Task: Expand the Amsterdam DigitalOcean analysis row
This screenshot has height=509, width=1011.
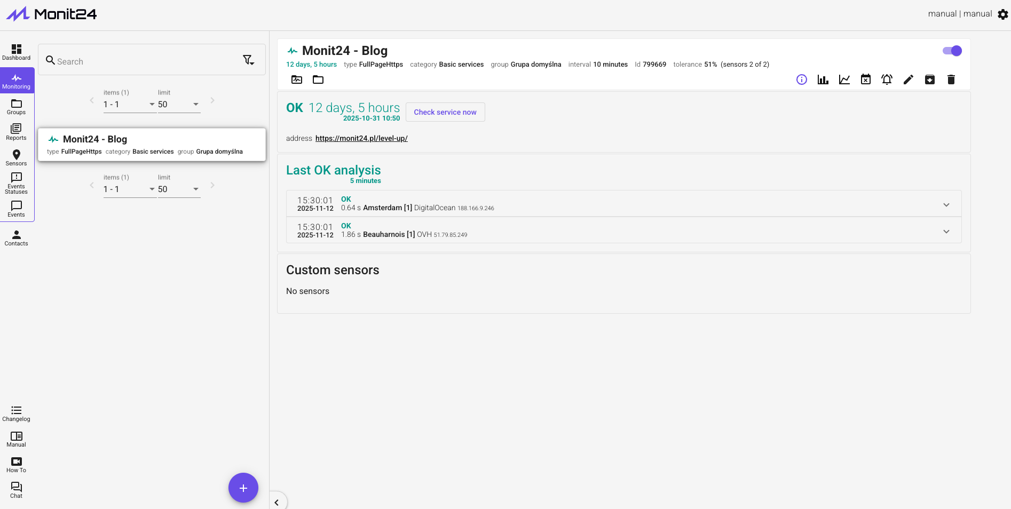Action: click(946, 205)
